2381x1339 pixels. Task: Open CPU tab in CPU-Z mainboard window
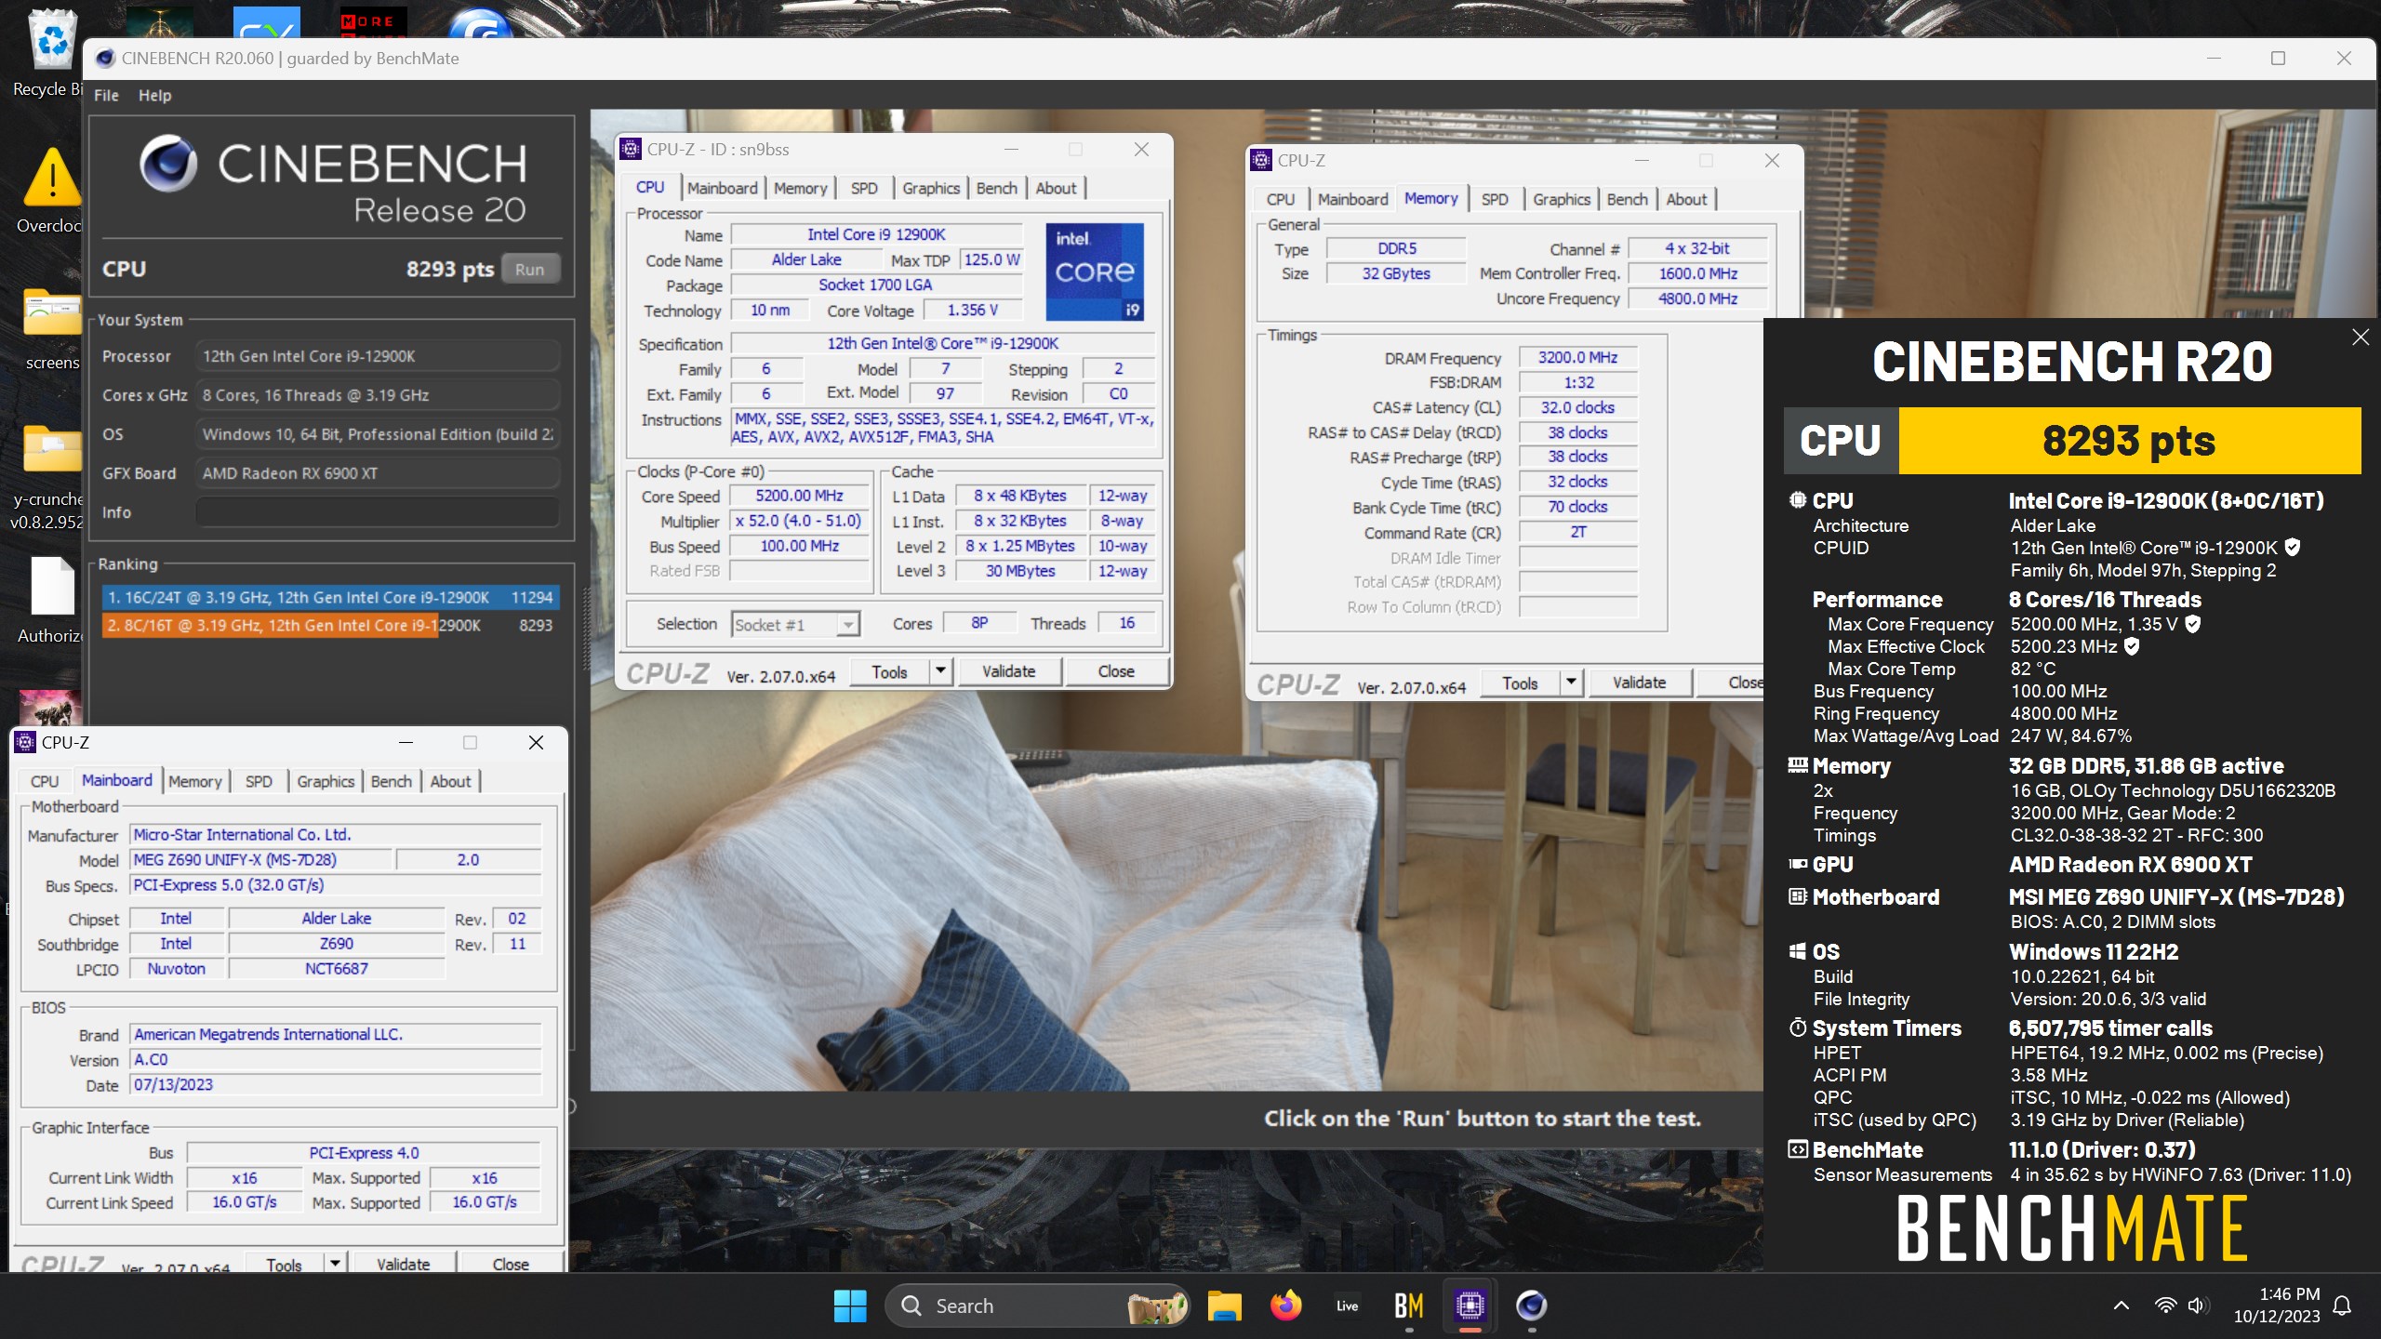[x=45, y=781]
